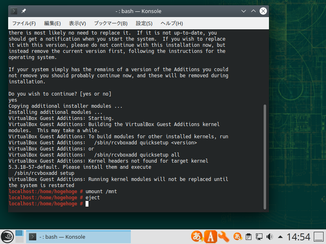Click the terminal cursor at the prompt

(x=87, y=204)
